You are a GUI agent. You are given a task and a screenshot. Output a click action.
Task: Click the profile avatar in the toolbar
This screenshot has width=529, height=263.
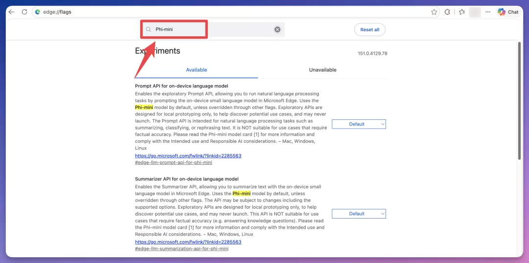coord(475,12)
